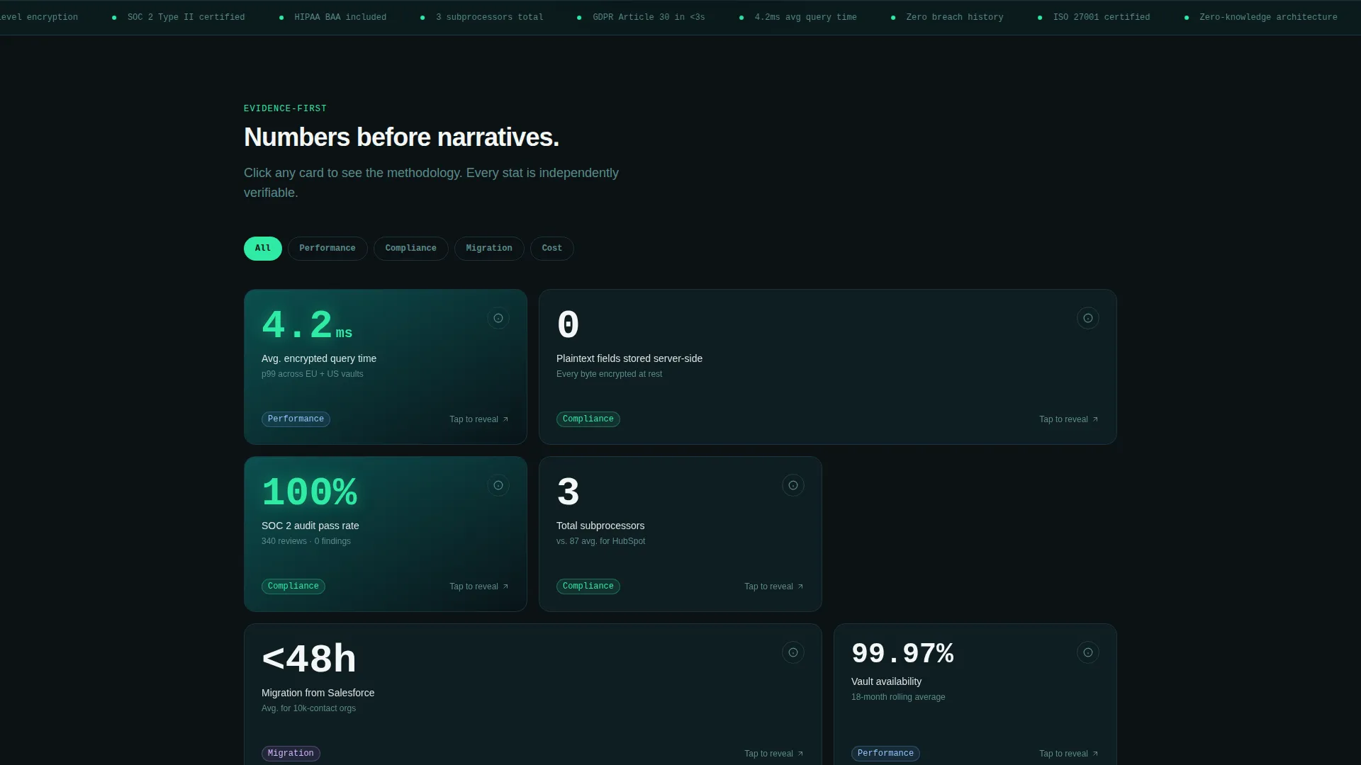1361x765 pixels.
Task: Click info icon on 4.2ms query time card
Action: (498, 318)
